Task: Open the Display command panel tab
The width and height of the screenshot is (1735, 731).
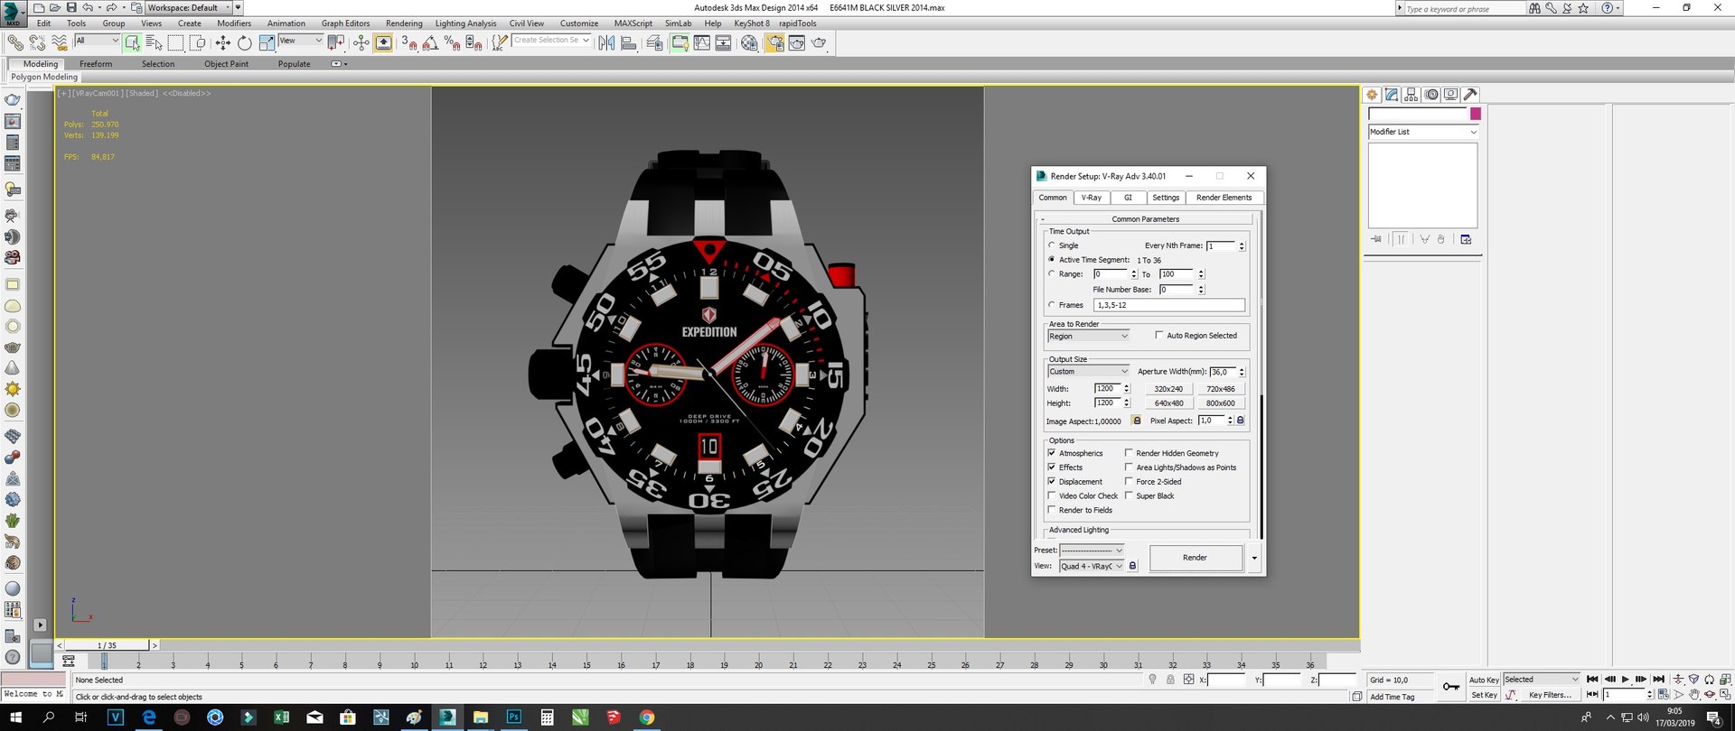Action: click(1451, 95)
